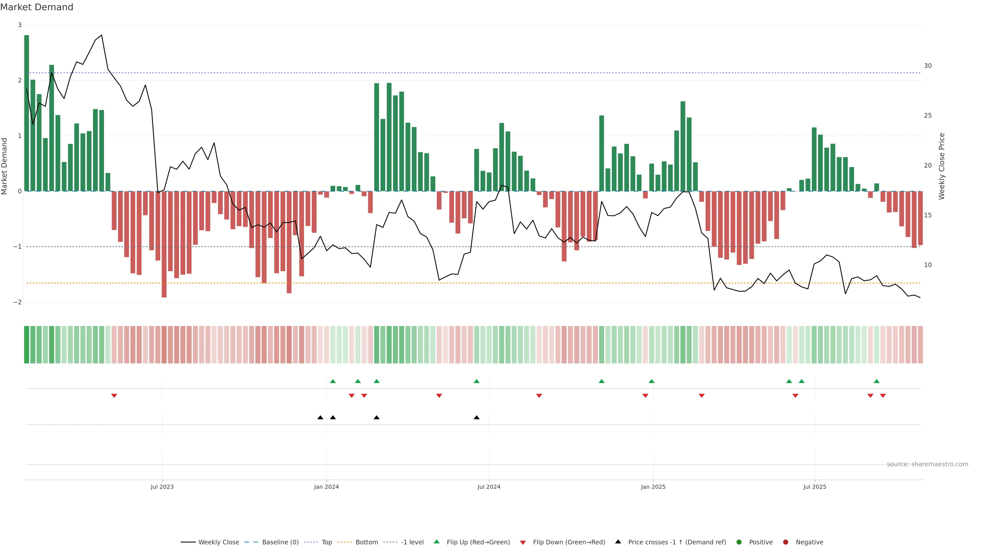This screenshot has width=981, height=551.
Task: Click the first black price-cross triangle marker
Action: point(320,418)
